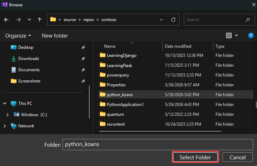Screen dimensions: 257x166
Task: Select the contoso breadcrumb segment
Action: [x=109, y=20]
